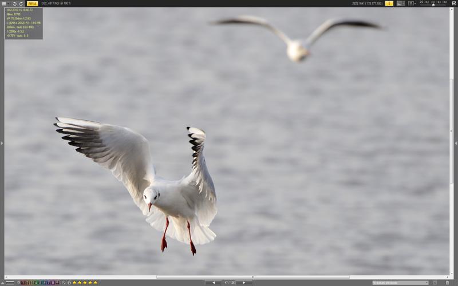The height and width of the screenshot is (286, 458).
Task: Toggle the checkbox beside the bottom dropdown
Action: 435,283
